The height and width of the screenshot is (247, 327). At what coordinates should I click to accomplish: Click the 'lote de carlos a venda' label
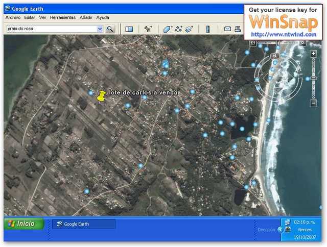[143, 92]
